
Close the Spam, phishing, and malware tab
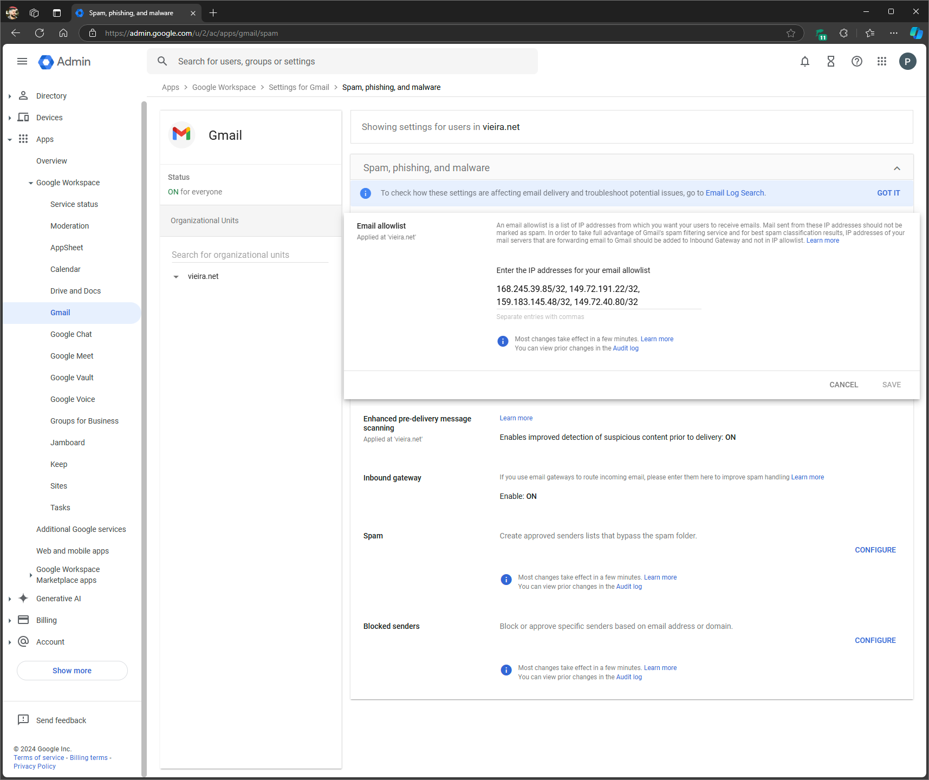pos(193,13)
